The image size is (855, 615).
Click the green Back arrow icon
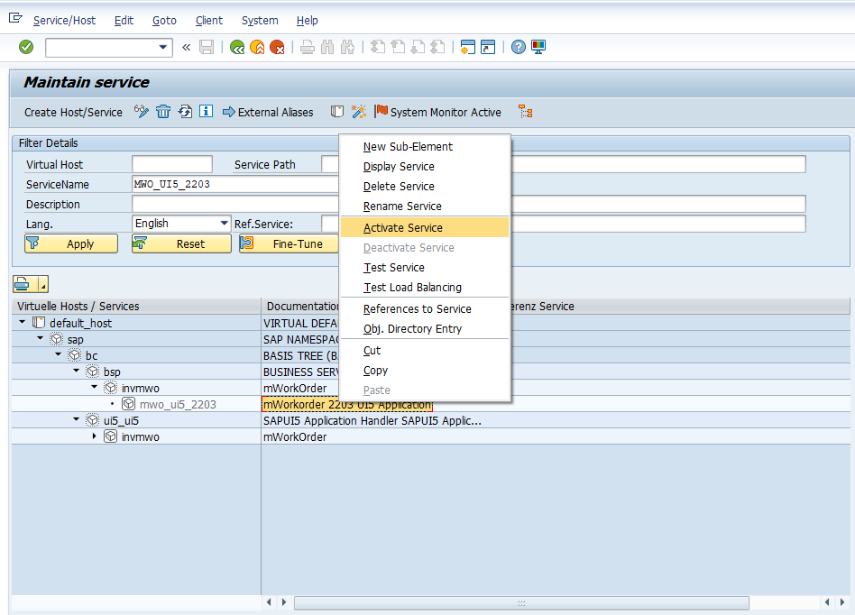pos(236,47)
